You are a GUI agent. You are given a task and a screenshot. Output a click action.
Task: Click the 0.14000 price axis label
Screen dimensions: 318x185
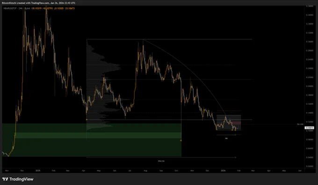[x=310, y=113]
